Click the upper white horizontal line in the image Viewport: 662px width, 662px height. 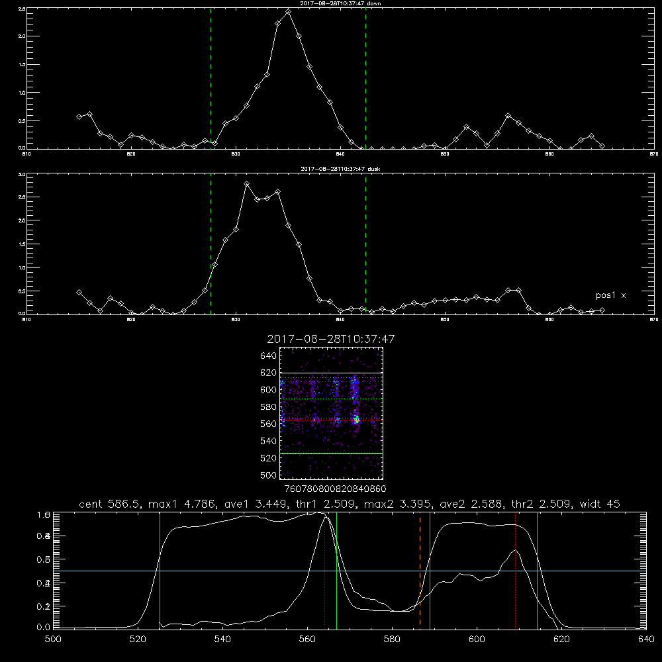click(x=331, y=373)
